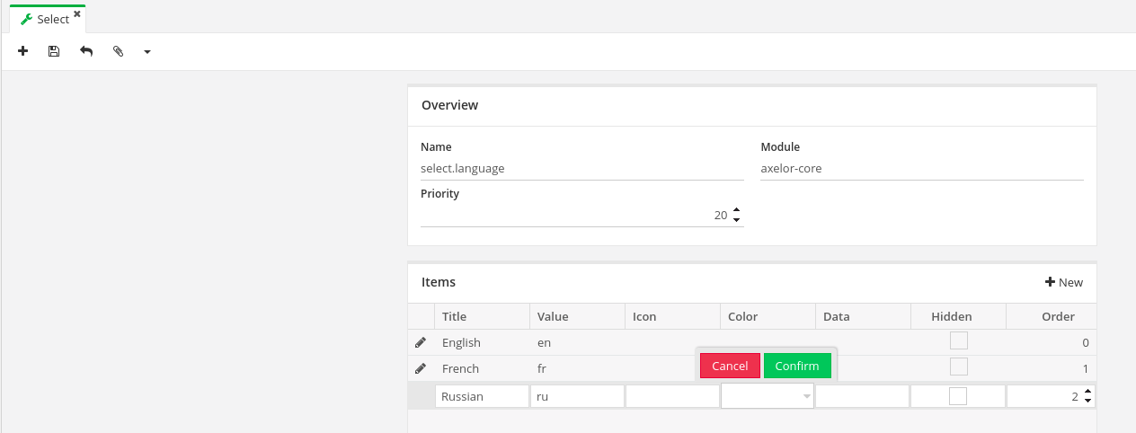This screenshot has height=433, width=1136.
Task: Click the Overview panel heading
Action: click(450, 105)
